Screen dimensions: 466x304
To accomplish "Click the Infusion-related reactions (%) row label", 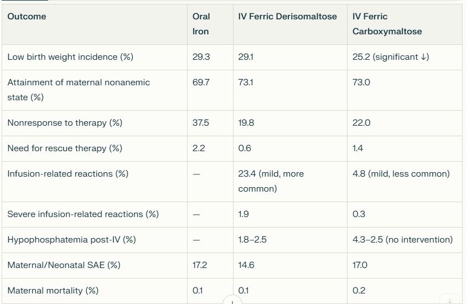I will coord(68,174).
